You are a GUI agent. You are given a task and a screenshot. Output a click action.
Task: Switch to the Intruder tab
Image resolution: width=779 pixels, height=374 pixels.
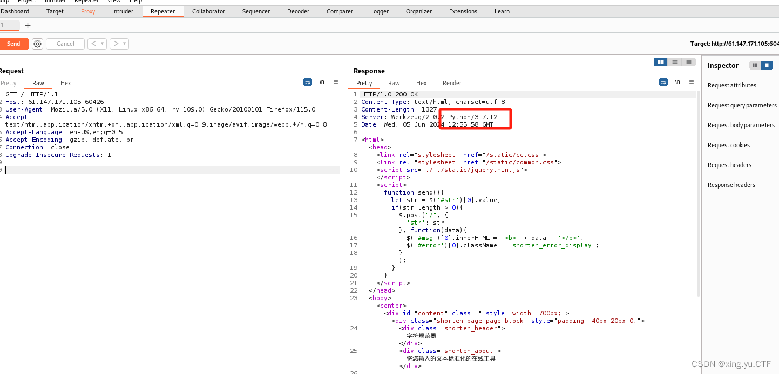tap(123, 11)
